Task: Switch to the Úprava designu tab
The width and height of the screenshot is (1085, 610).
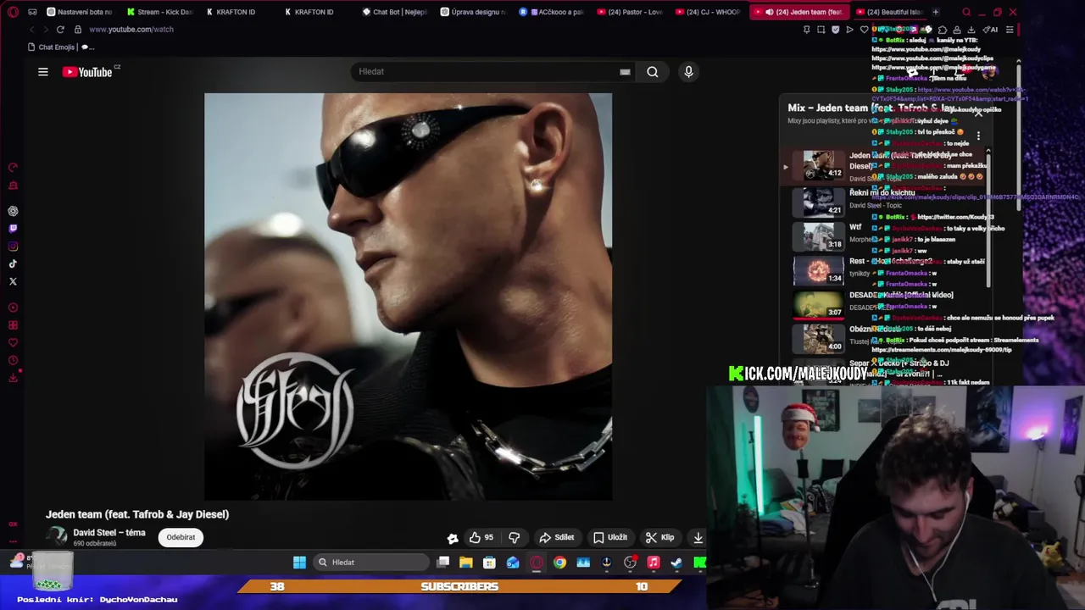Action: click(473, 12)
